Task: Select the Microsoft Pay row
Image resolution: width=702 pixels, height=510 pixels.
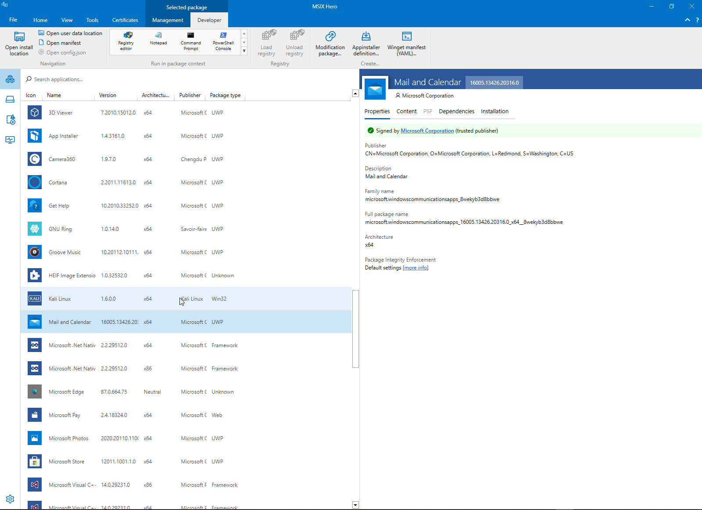Action: (186, 415)
